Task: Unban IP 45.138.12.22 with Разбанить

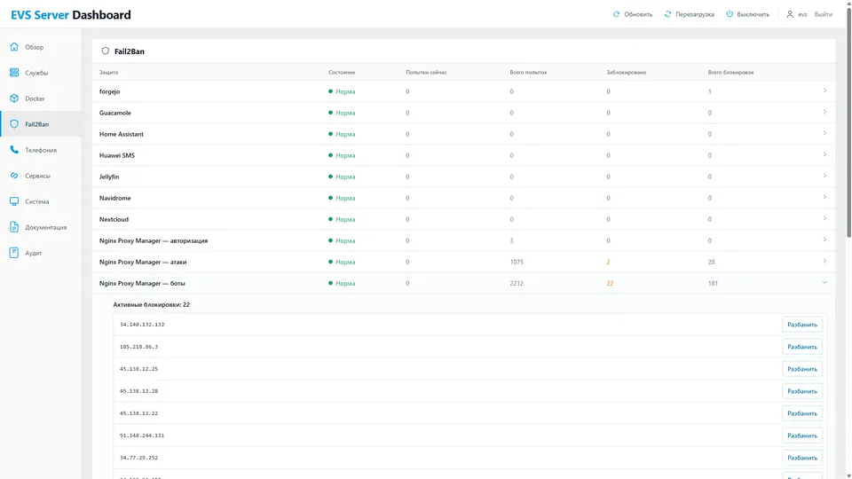Action: pyautogui.click(x=802, y=413)
